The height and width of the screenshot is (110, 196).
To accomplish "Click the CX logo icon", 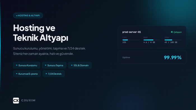I will [x=16, y=101].
